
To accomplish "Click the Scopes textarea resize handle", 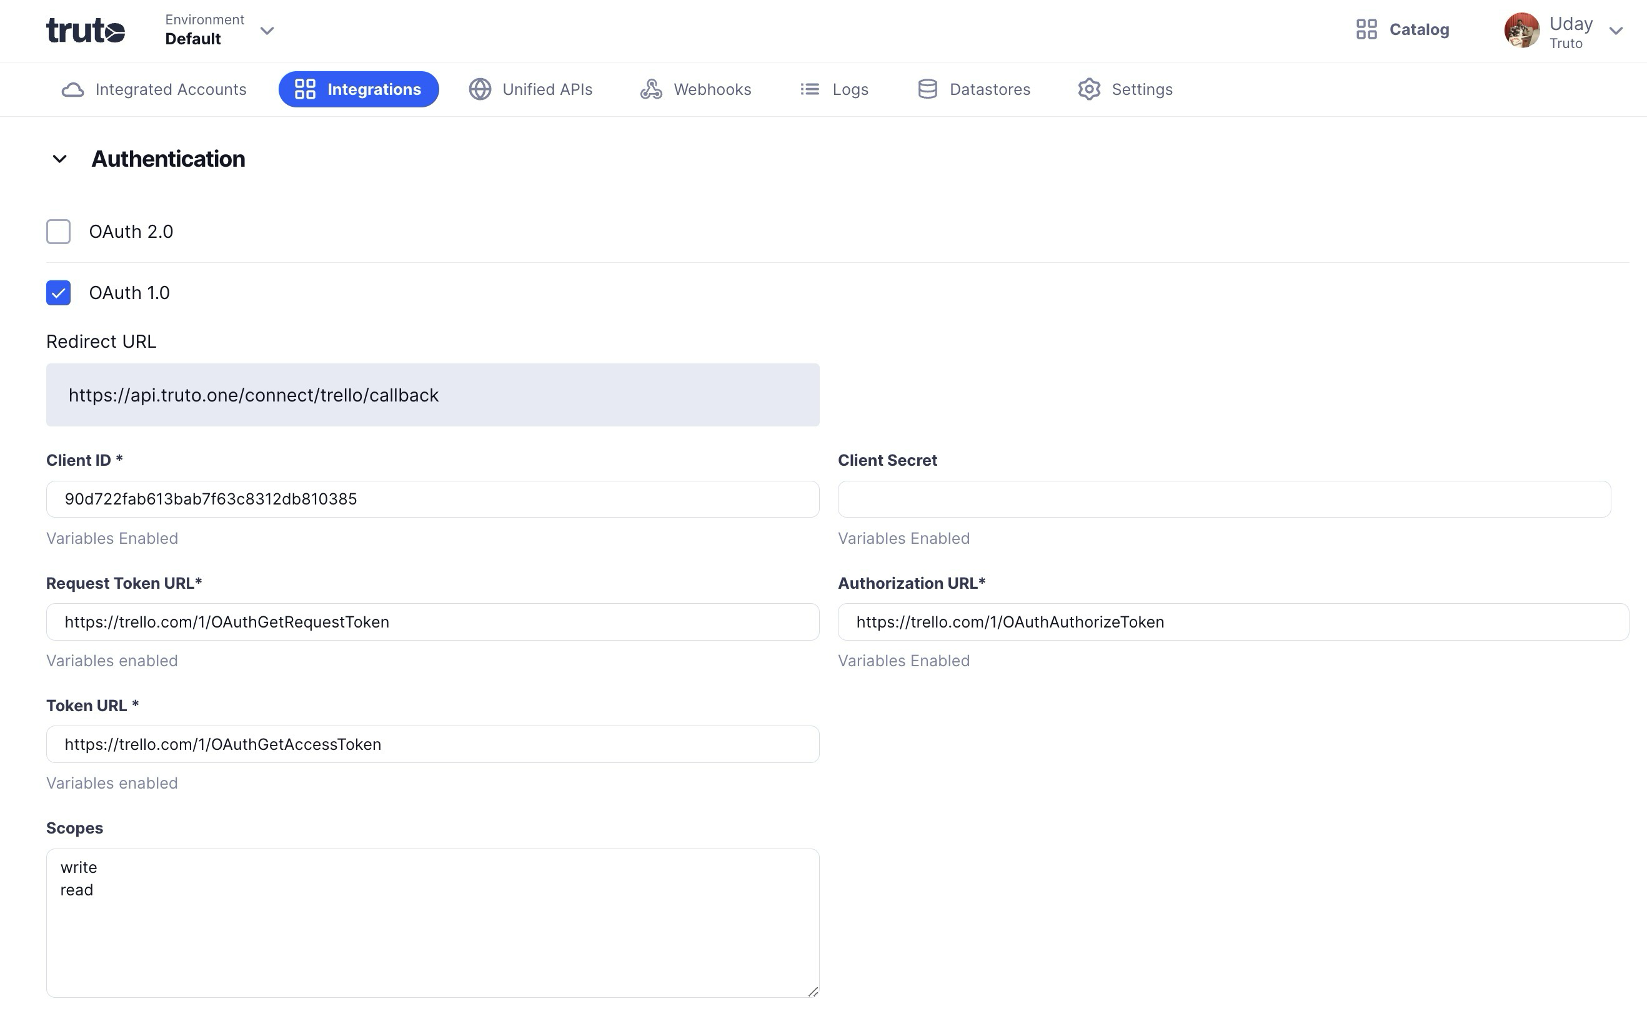I will [x=813, y=992].
